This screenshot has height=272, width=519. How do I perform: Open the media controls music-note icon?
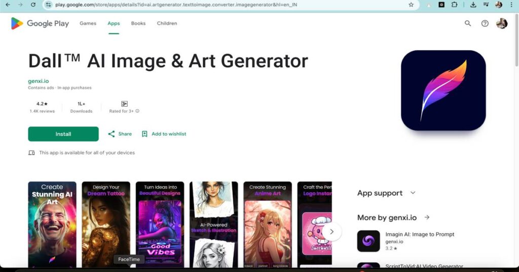pyautogui.click(x=486, y=5)
